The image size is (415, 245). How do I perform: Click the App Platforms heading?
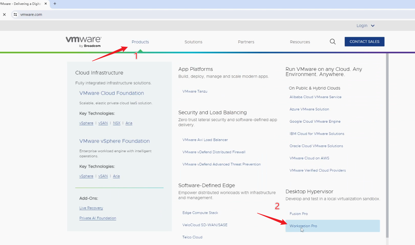pyautogui.click(x=195, y=69)
